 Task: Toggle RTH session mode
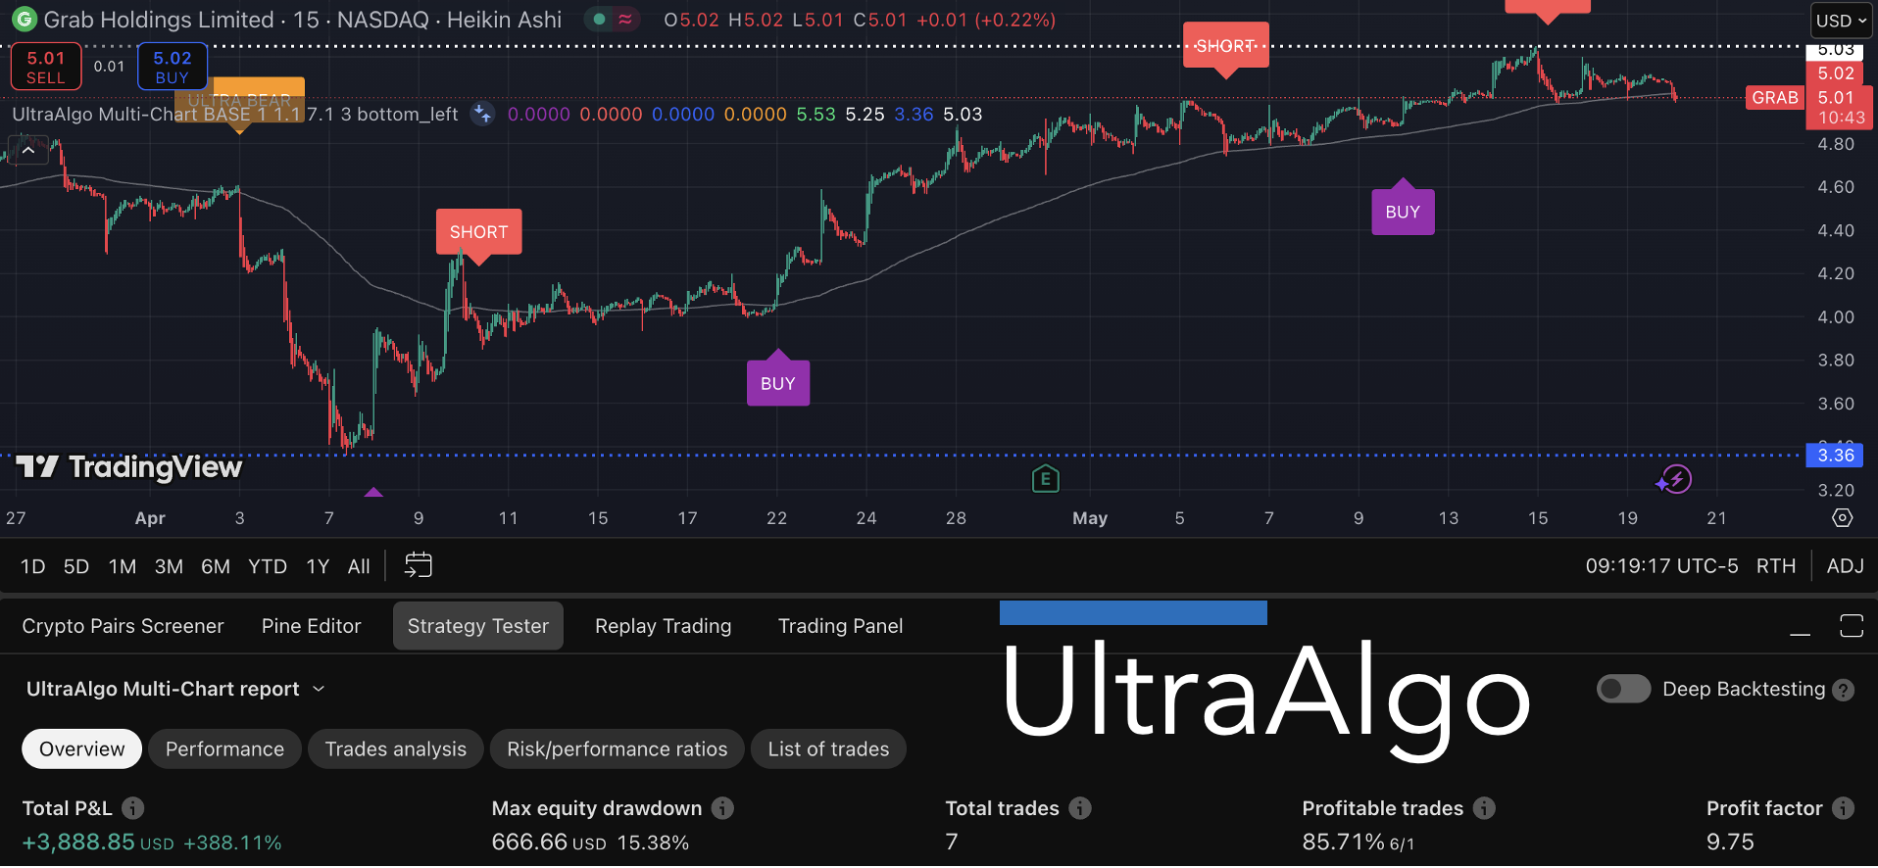click(x=1776, y=566)
